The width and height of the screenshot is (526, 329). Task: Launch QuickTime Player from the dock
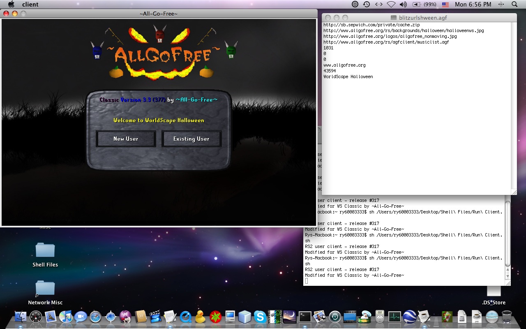point(185,316)
